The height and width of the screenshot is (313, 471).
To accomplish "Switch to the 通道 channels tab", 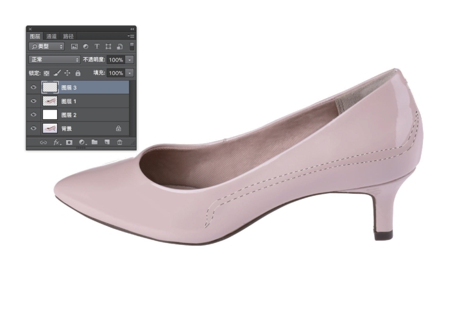I will [x=52, y=37].
